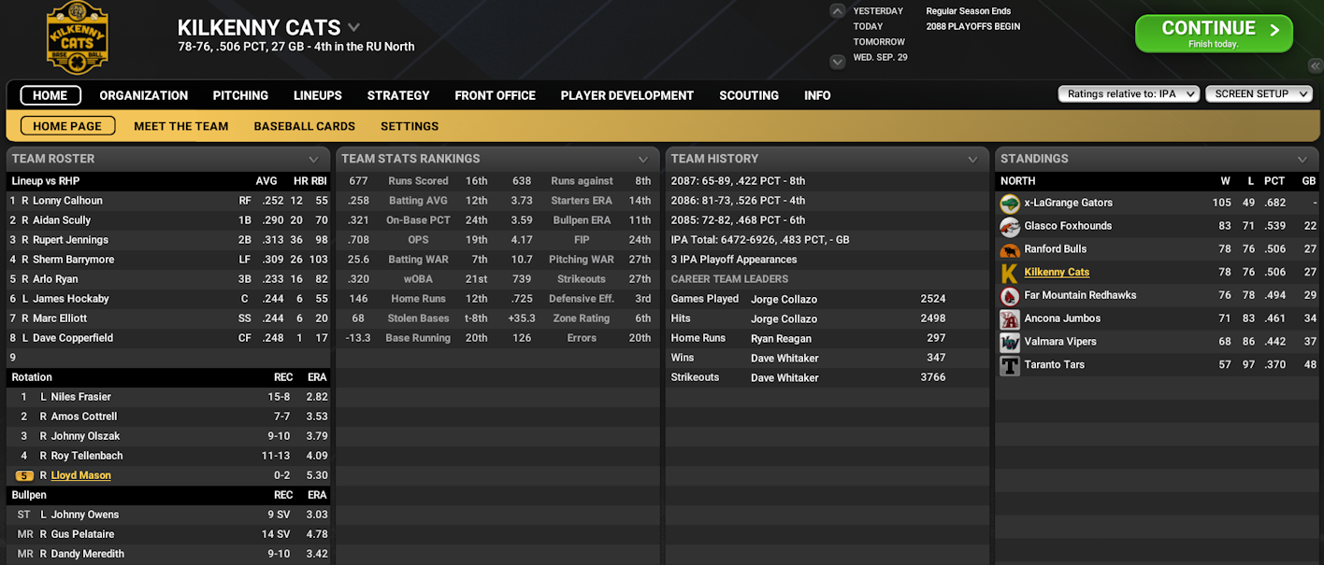Click player James Hockaby in lineup
The height and width of the screenshot is (565, 1324).
click(x=71, y=299)
